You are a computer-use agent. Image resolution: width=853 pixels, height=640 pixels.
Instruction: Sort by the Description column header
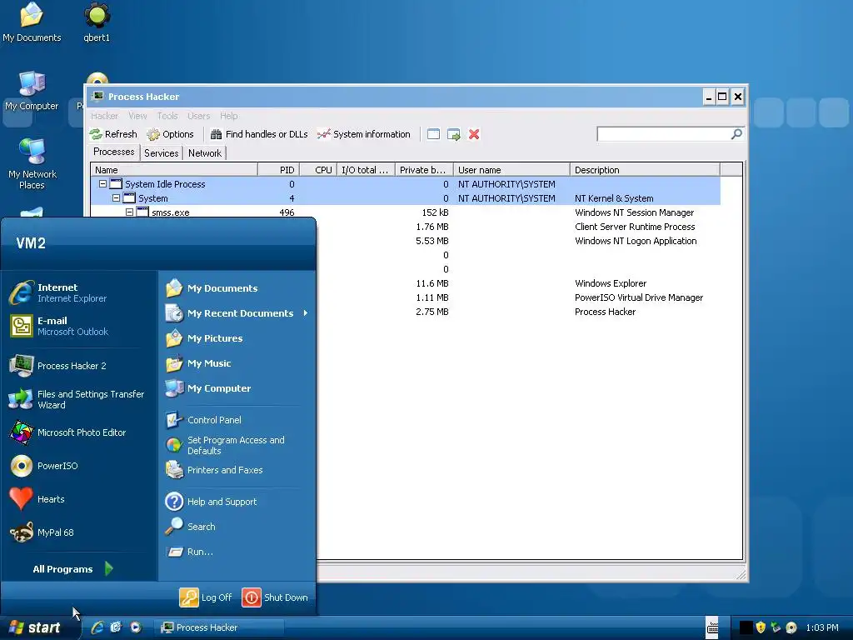pyautogui.click(x=646, y=170)
